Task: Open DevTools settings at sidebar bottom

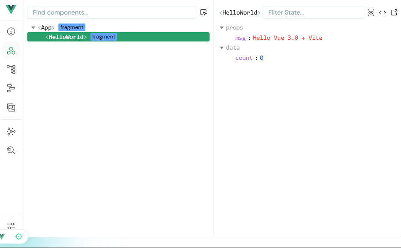Action: pyautogui.click(x=11, y=225)
